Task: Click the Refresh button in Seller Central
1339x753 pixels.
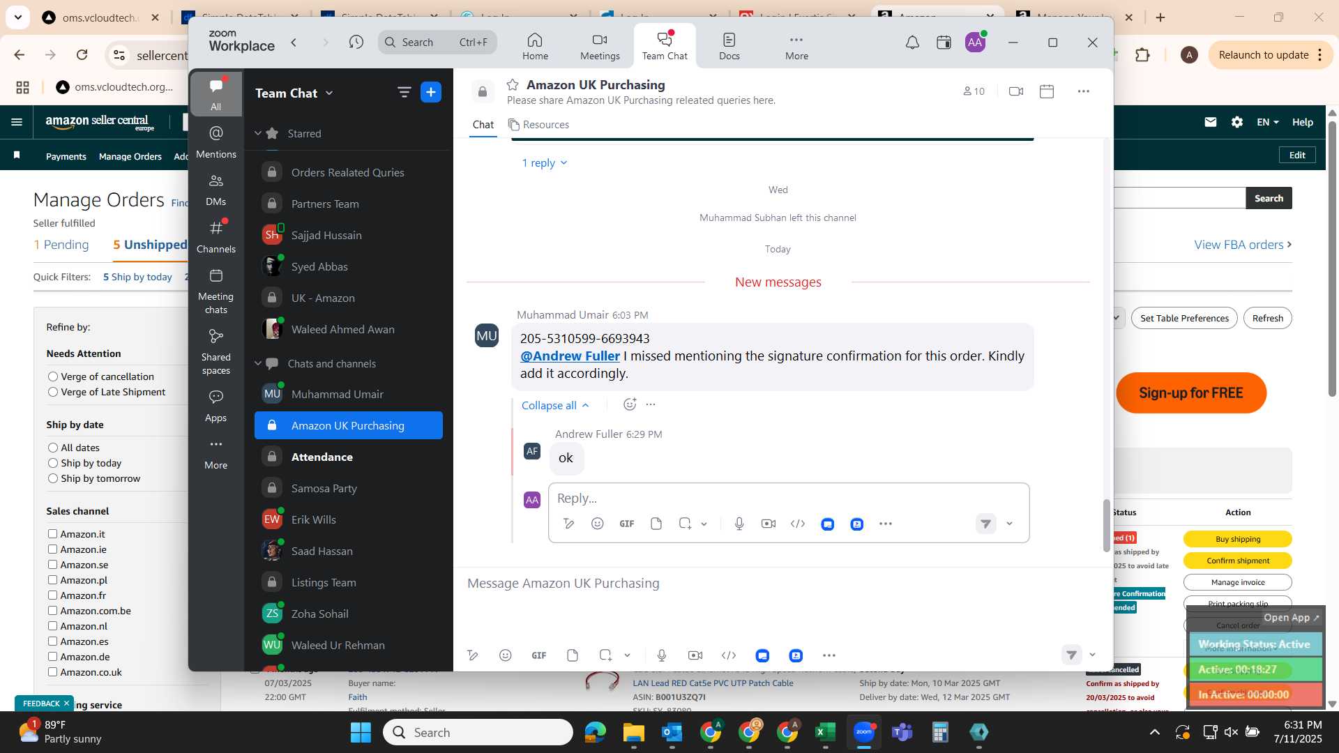Action: point(1267,318)
